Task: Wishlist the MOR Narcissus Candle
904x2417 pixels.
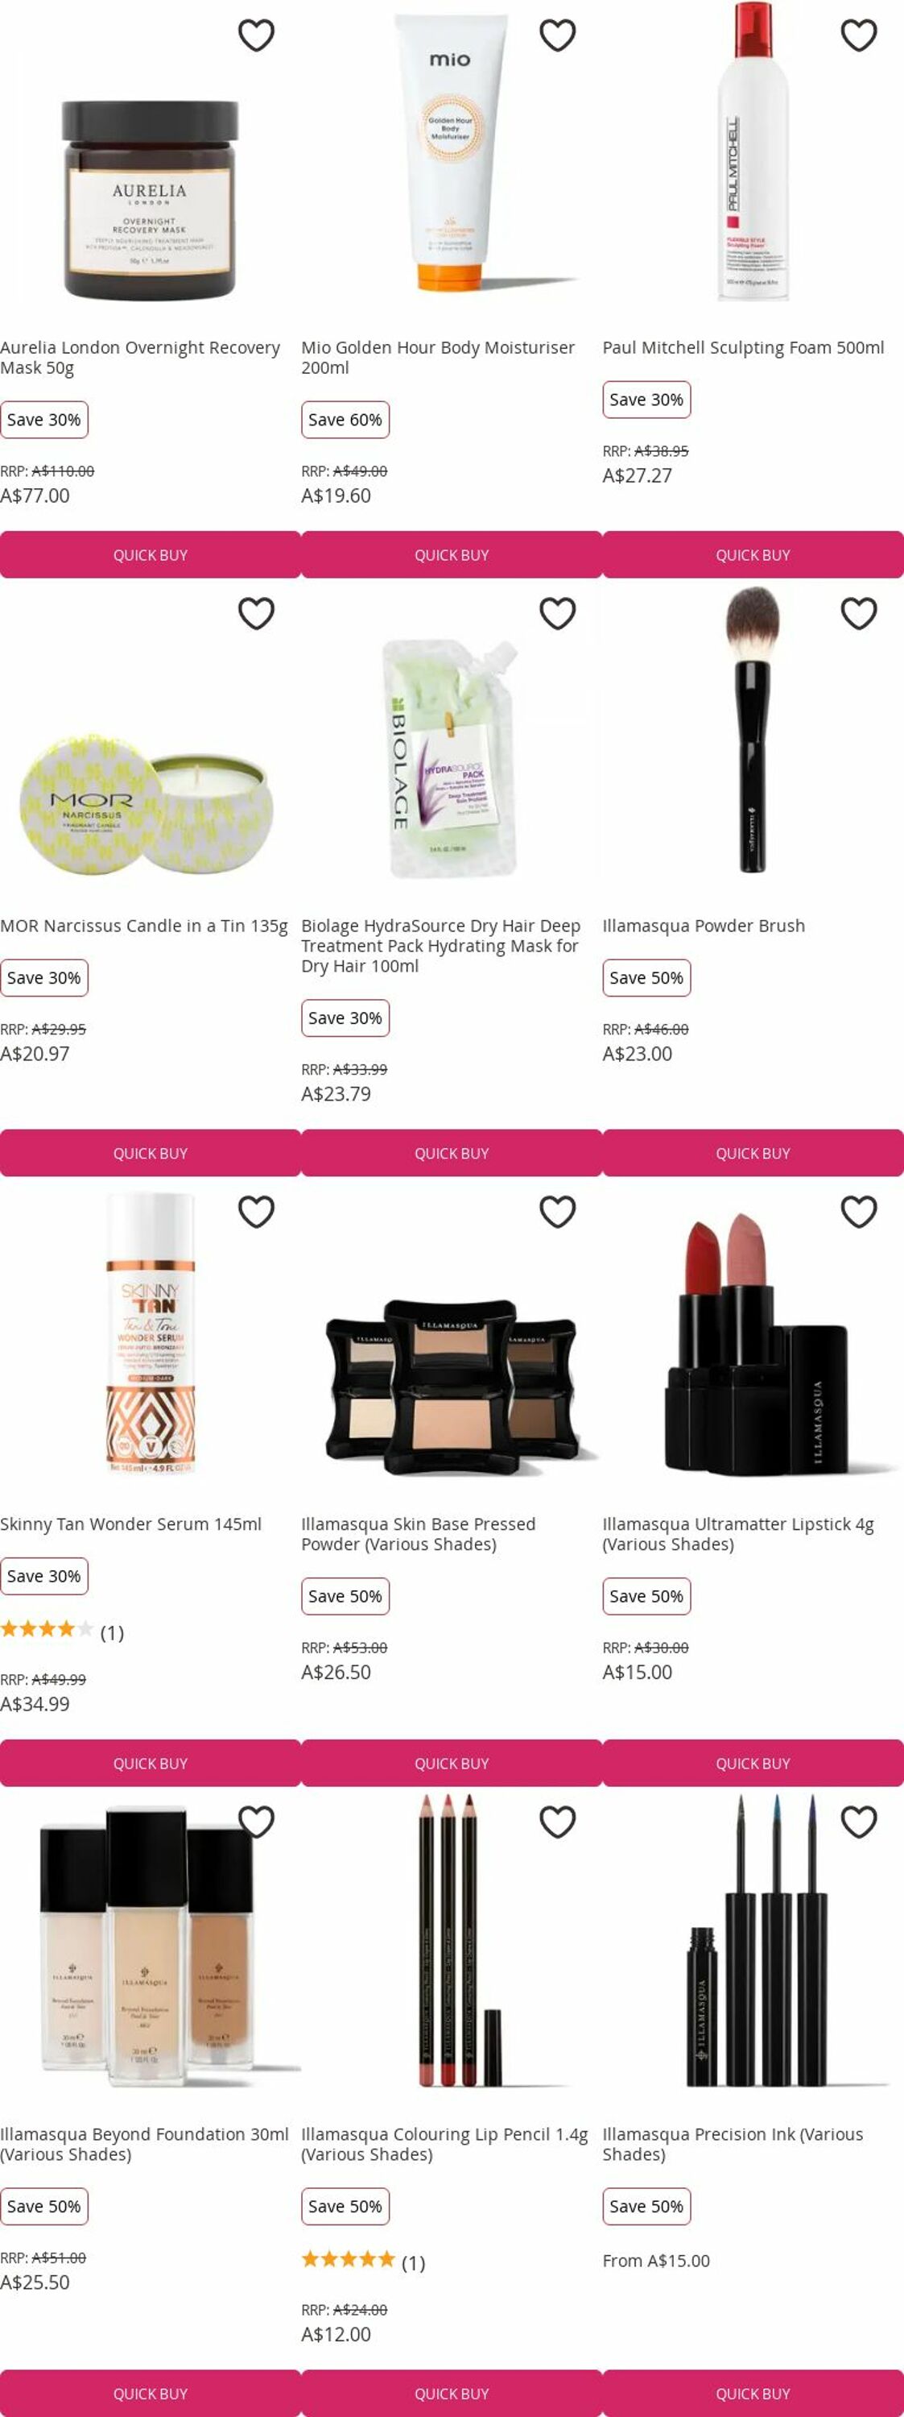Action: point(256,612)
